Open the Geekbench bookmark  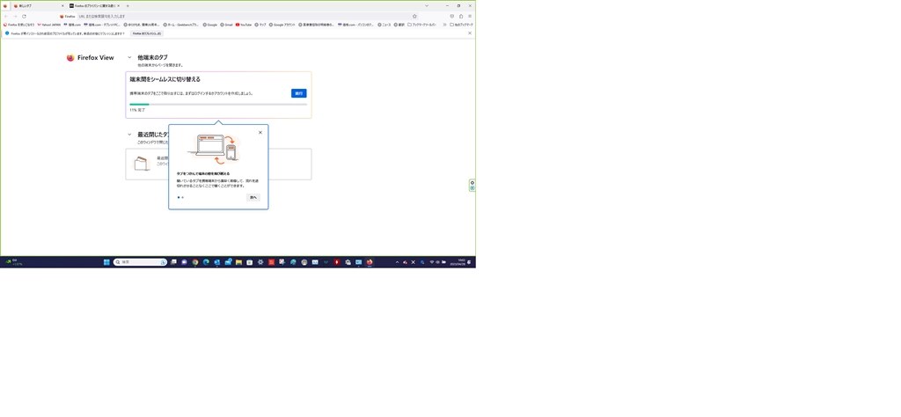pyautogui.click(x=181, y=25)
